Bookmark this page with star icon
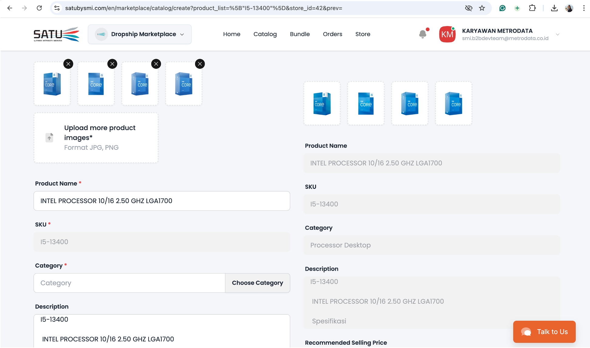Viewport: 590px width, 348px height. coord(482,8)
